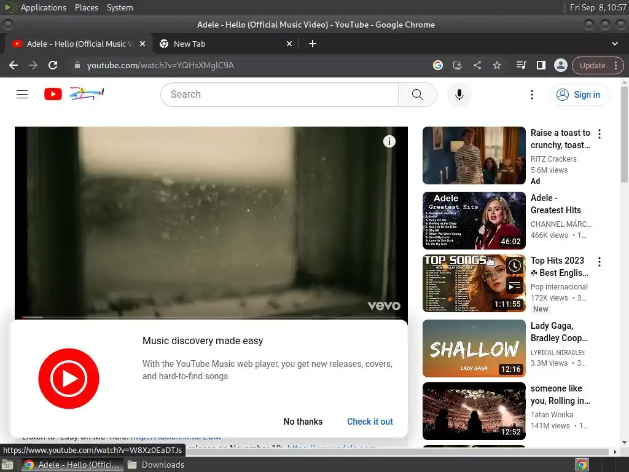Open Top Songs 2023 thumbnail
This screenshot has height=472, width=629.
[x=474, y=283]
